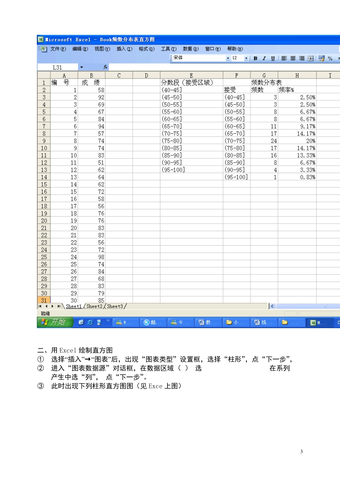The height and width of the screenshot is (482, 340).
Task: Center align the cell text
Action: [293, 58]
